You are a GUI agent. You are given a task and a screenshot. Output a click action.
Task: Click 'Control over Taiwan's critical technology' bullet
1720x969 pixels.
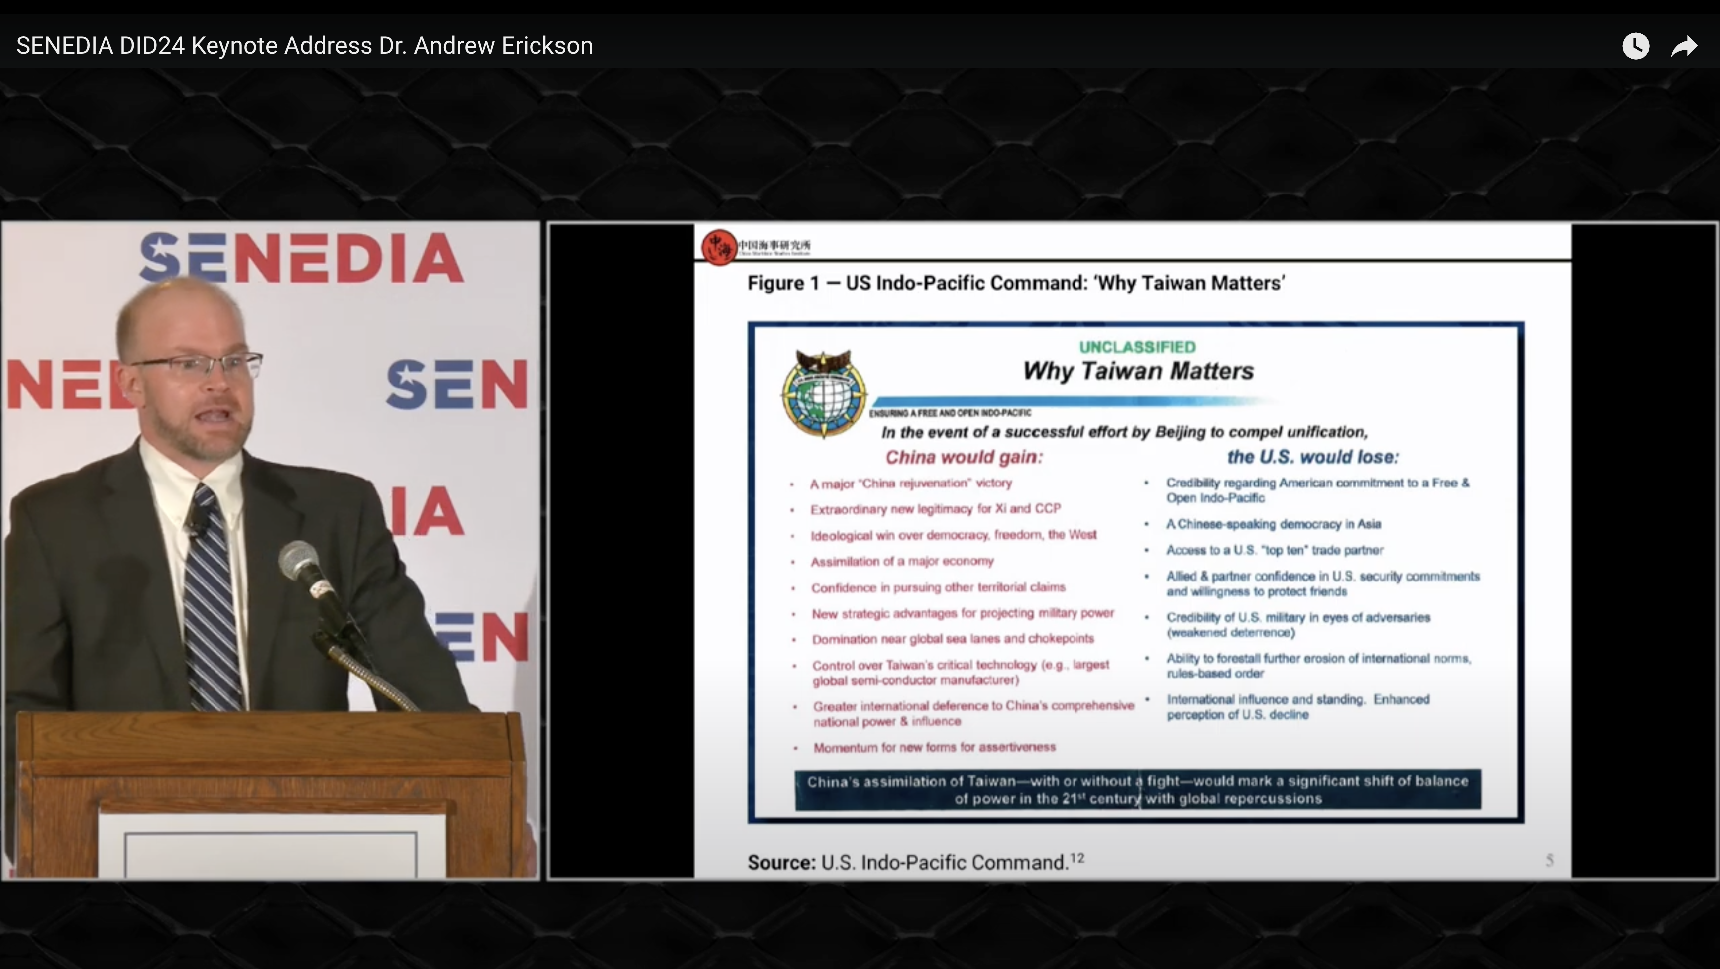pyautogui.click(x=961, y=673)
